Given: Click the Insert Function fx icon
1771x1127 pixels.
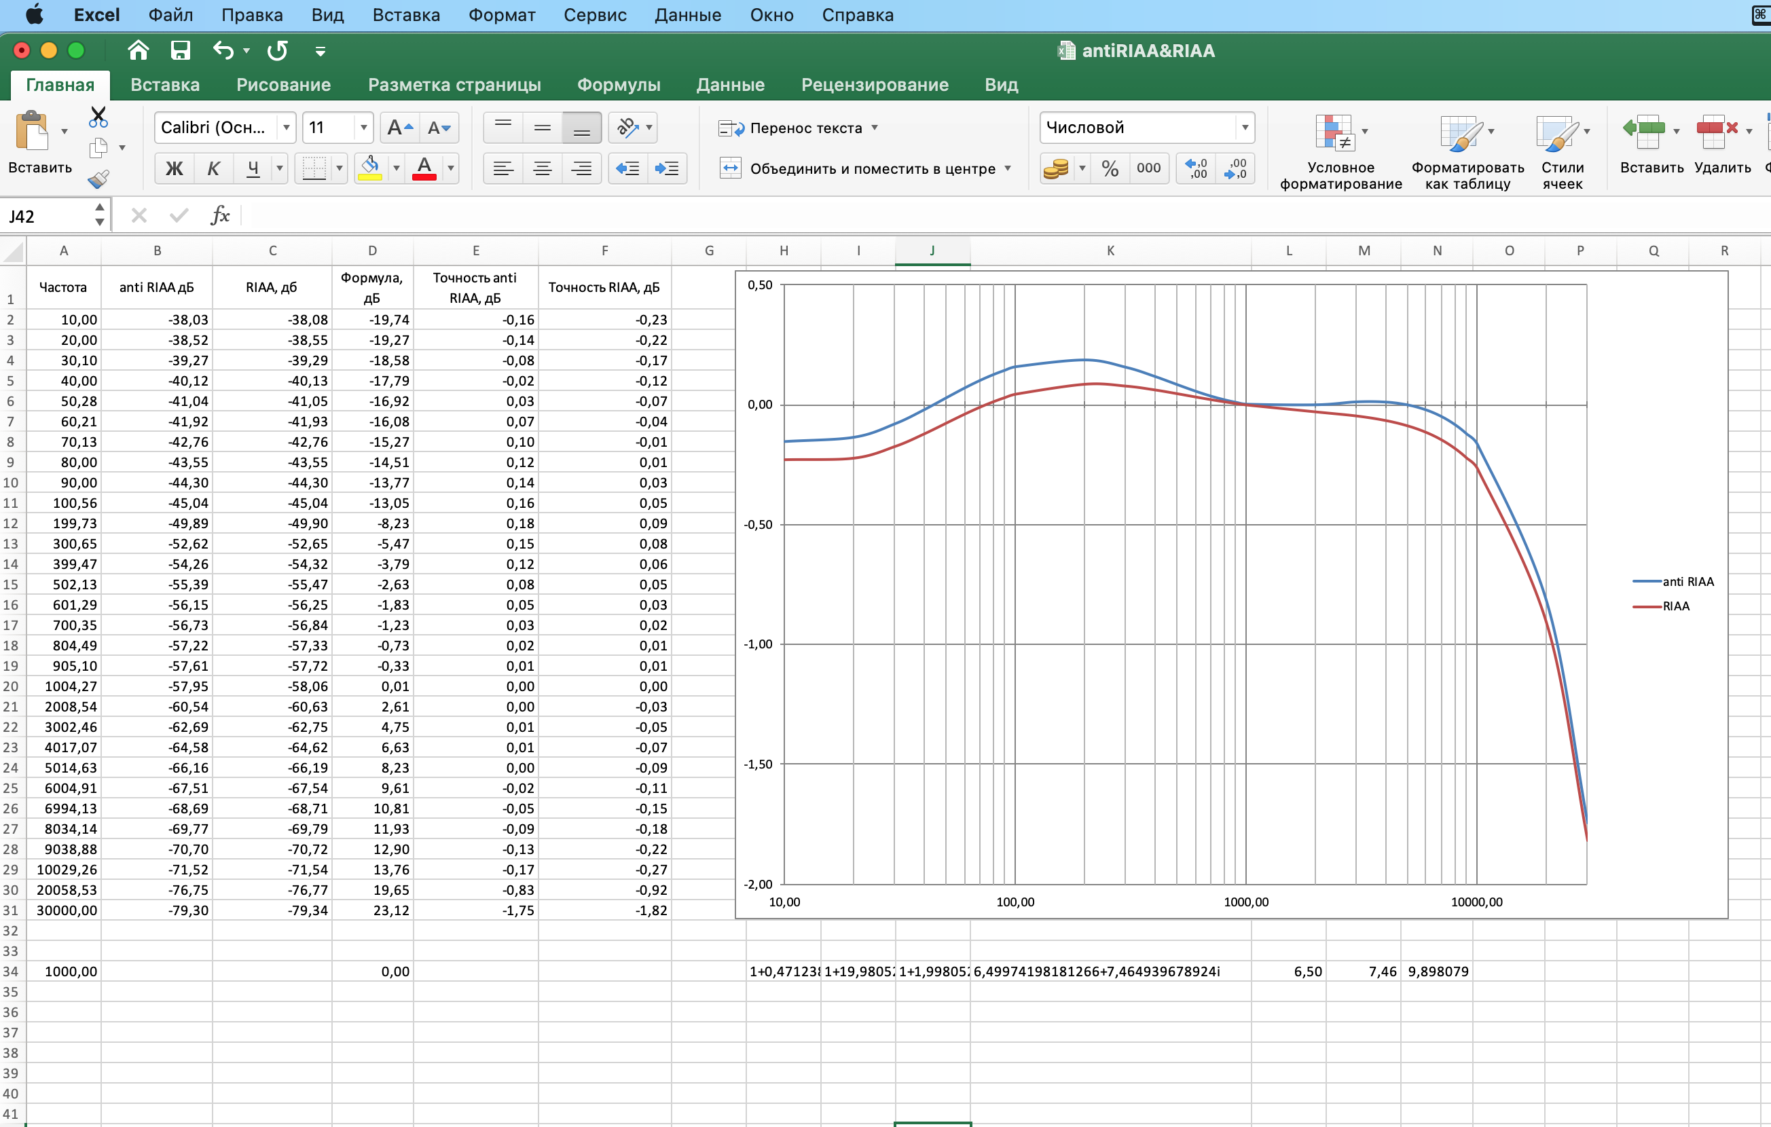Looking at the screenshot, I should pyautogui.click(x=220, y=215).
